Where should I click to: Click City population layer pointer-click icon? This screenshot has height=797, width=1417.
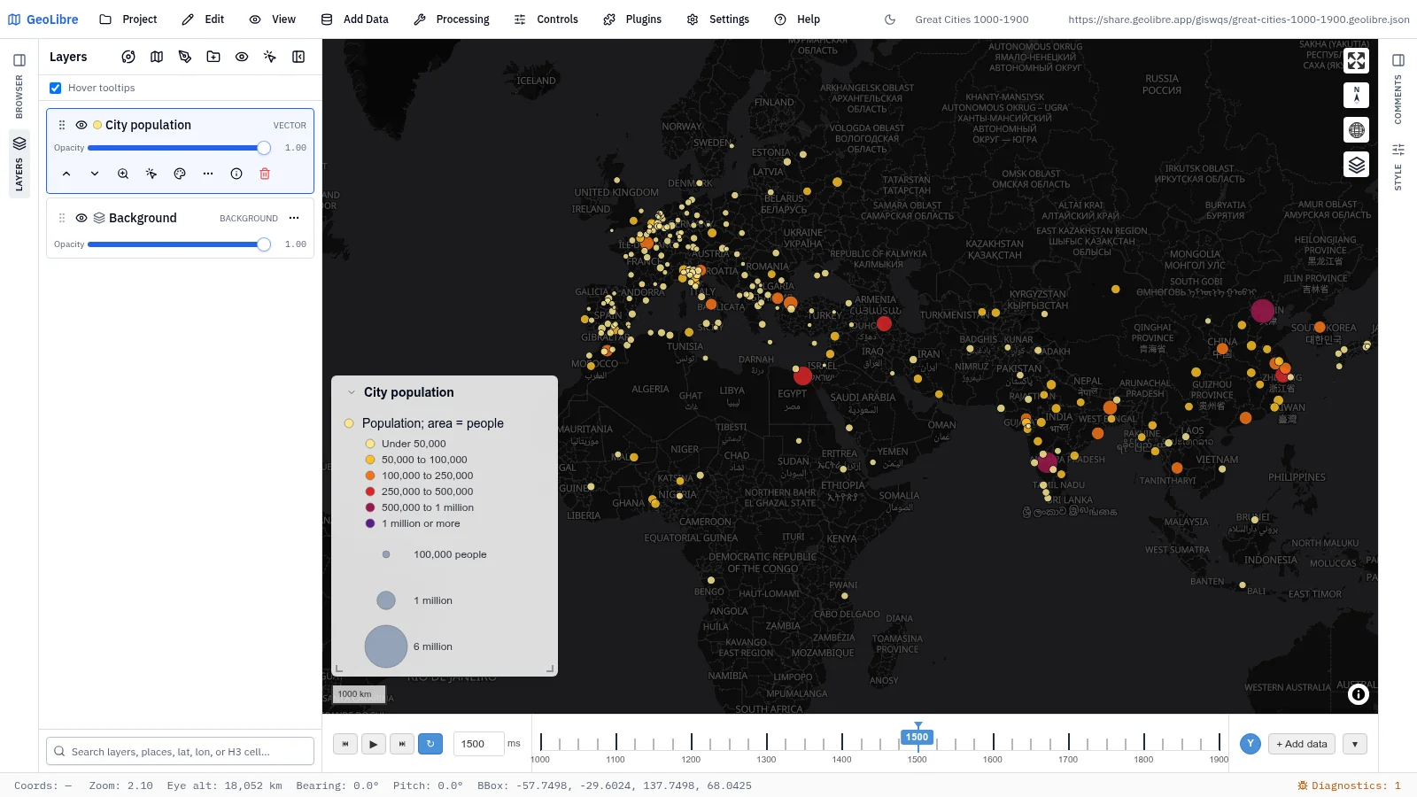(x=151, y=174)
